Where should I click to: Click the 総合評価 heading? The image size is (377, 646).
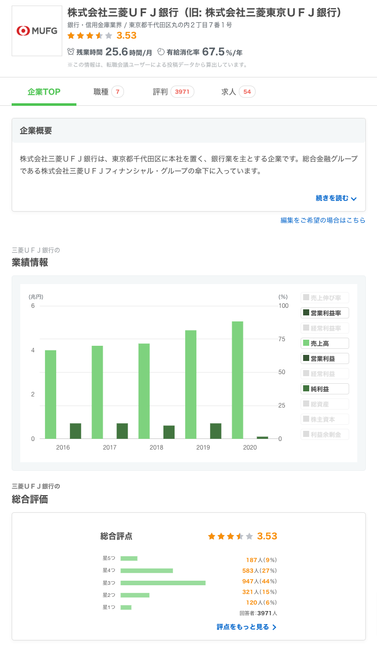[30, 499]
